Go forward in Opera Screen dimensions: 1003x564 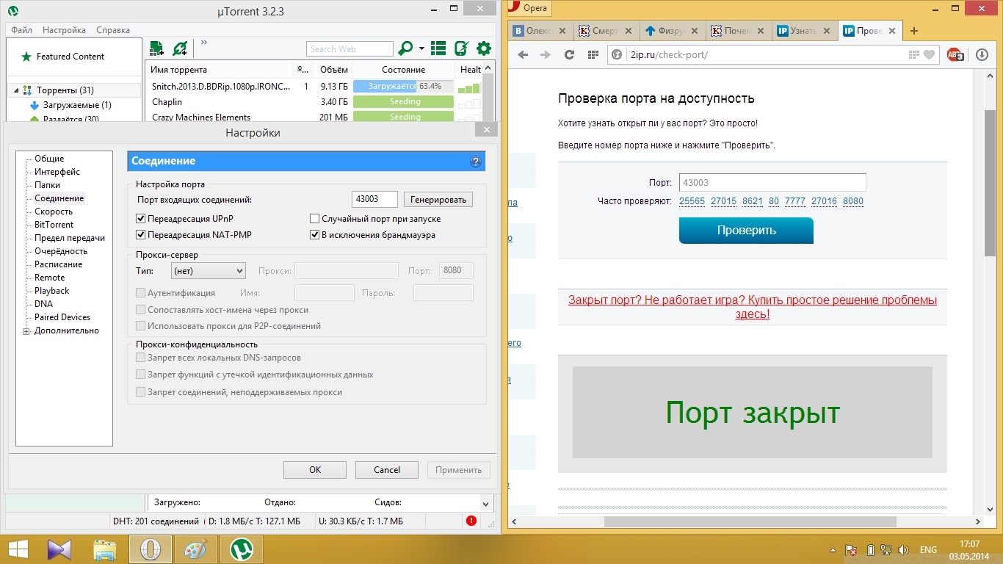tap(545, 54)
